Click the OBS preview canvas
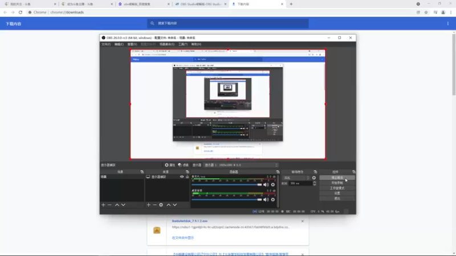456x256 pixels. (x=228, y=104)
